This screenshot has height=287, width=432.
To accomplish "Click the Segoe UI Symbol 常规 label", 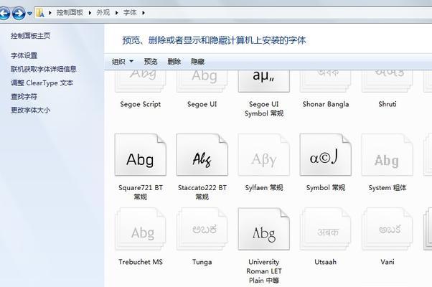I will (x=264, y=109).
